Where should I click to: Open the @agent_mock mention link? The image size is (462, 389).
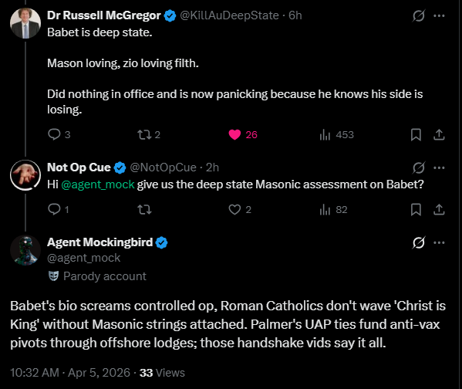point(98,184)
